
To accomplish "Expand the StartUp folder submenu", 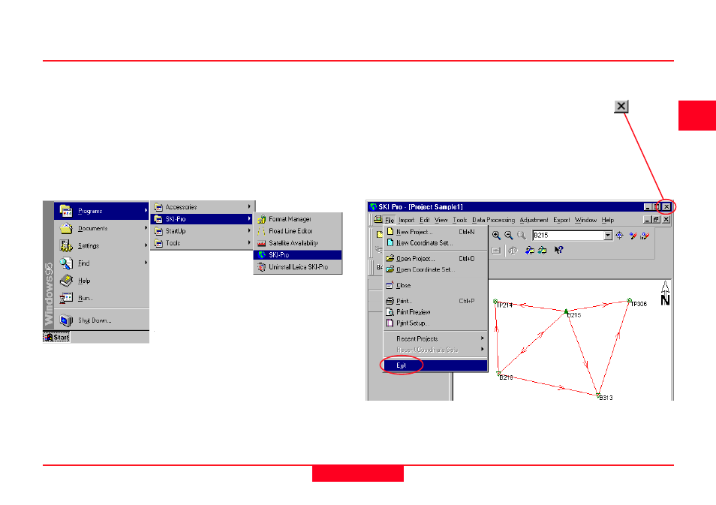I will coord(203,231).
